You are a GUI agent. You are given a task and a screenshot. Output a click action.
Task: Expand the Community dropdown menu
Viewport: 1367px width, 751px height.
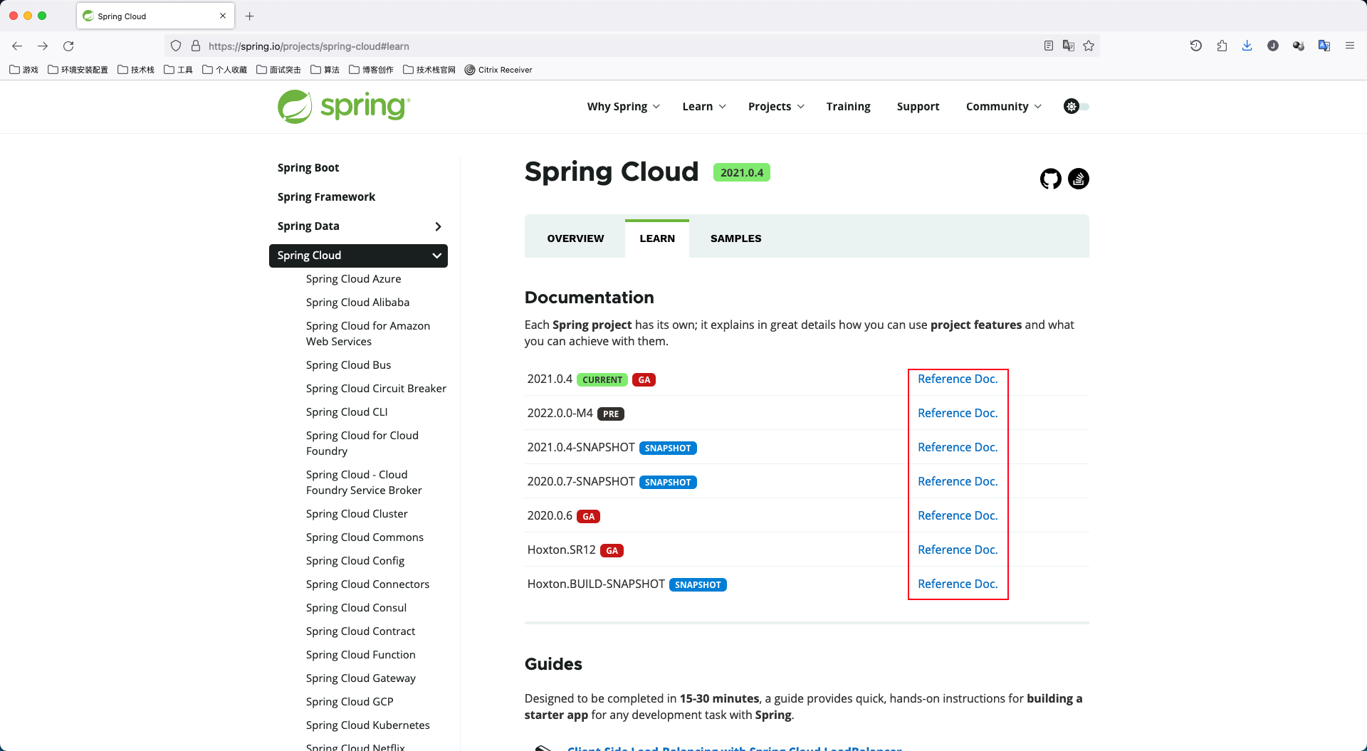pyautogui.click(x=1004, y=107)
